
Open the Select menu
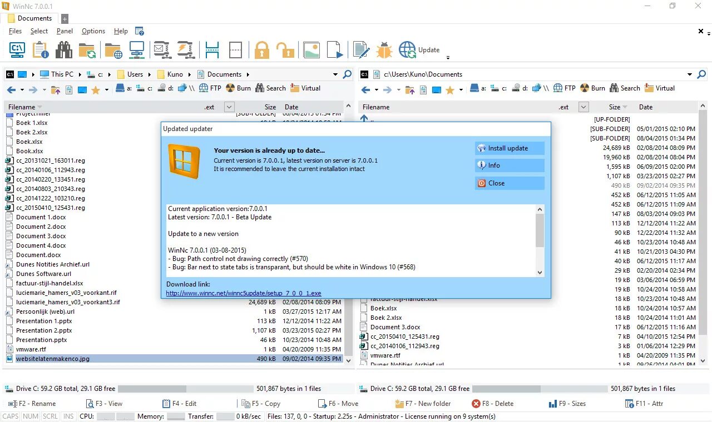click(39, 31)
